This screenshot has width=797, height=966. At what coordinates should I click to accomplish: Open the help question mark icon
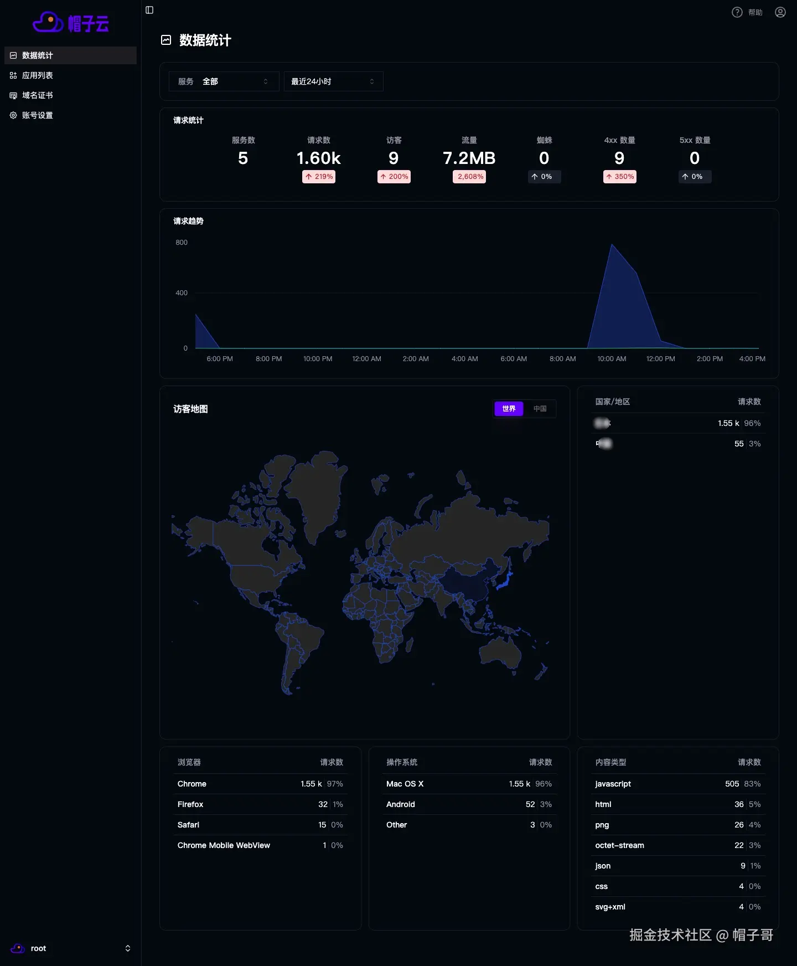tap(737, 12)
